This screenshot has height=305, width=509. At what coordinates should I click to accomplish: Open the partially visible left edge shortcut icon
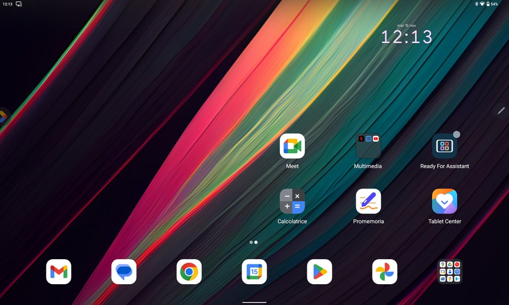point(3,116)
